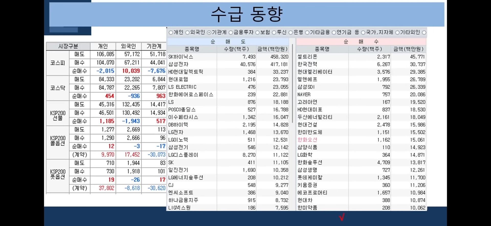
Task: Click the HD현대미포 stock name
Action: point(310,110)
